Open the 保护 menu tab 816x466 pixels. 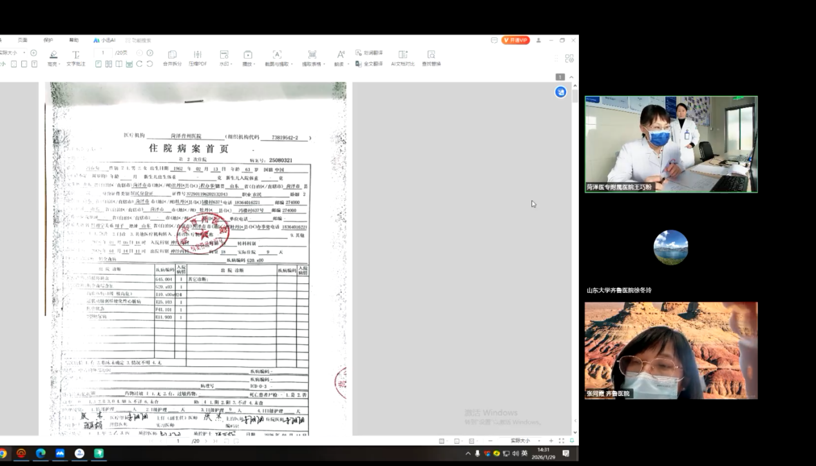tap(48, 40)
